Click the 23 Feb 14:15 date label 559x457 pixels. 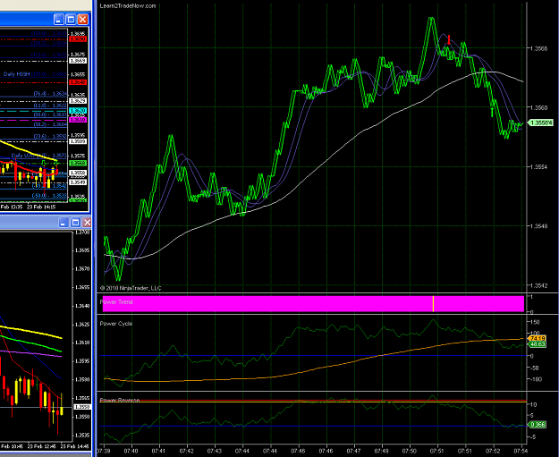41,207
